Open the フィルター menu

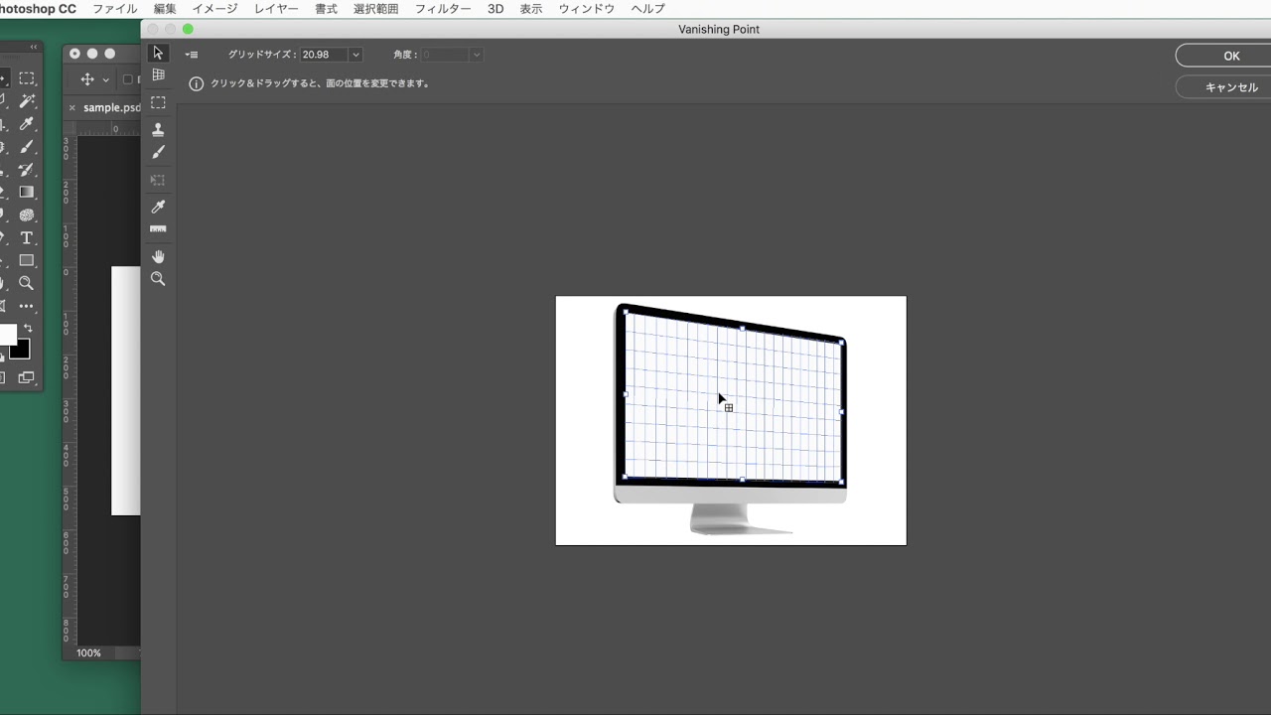pyautogui.click(x=443, y=8)
